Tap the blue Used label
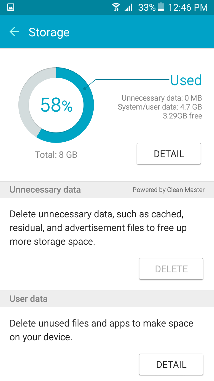This screenshot has width=214, height=381. [x=186, y=80]
